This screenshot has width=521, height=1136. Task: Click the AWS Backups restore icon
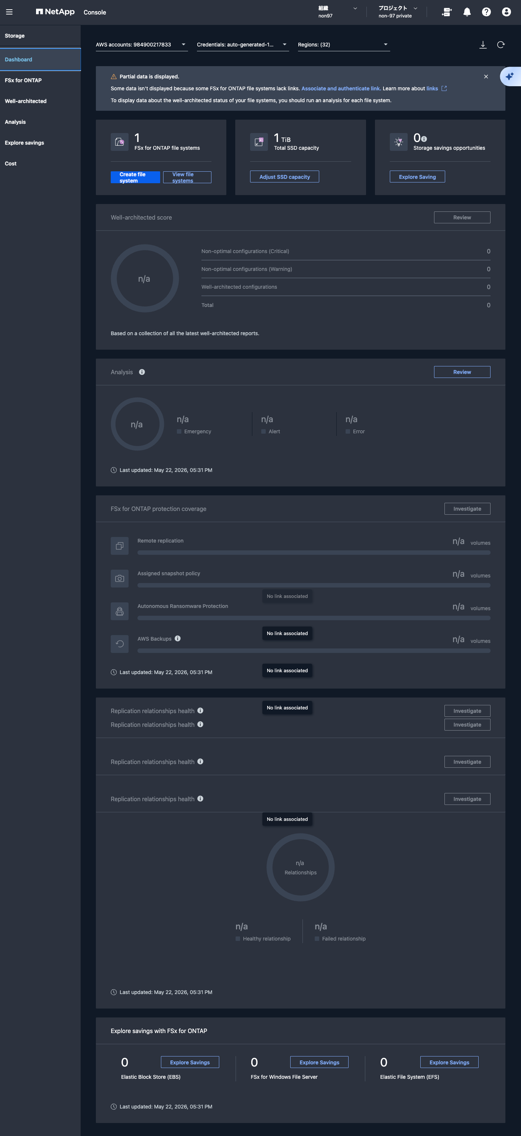coord(120,644)
